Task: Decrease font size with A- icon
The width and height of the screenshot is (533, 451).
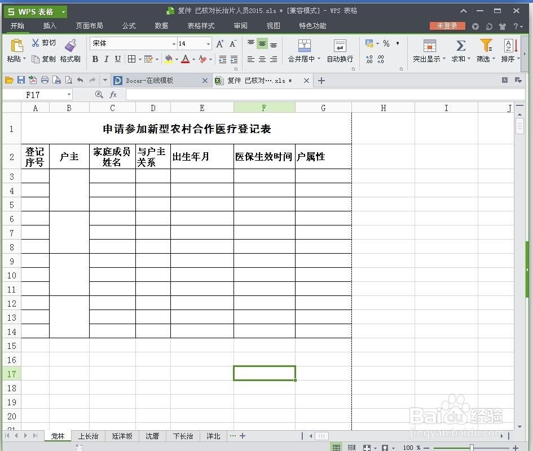Action: coord(232,43)
